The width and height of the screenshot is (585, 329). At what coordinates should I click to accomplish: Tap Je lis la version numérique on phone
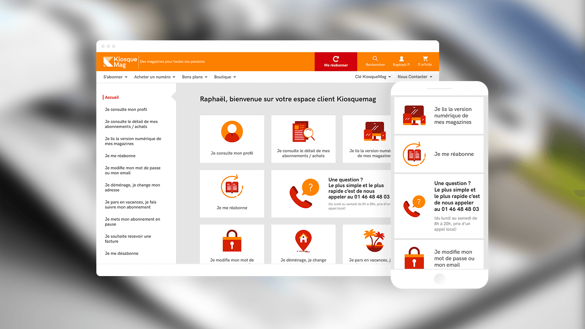pyautogui.click(x=453, y=116)
